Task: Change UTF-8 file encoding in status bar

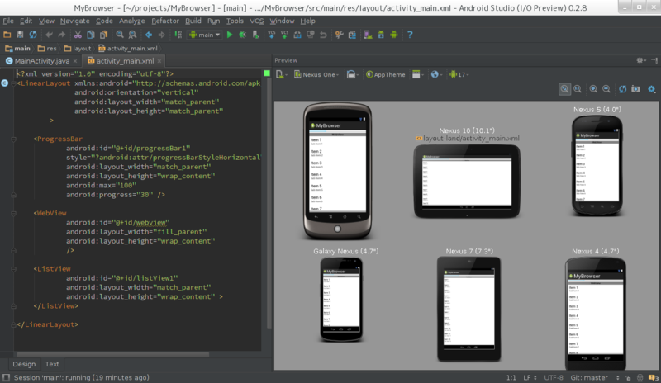Action: click(554, 377)
